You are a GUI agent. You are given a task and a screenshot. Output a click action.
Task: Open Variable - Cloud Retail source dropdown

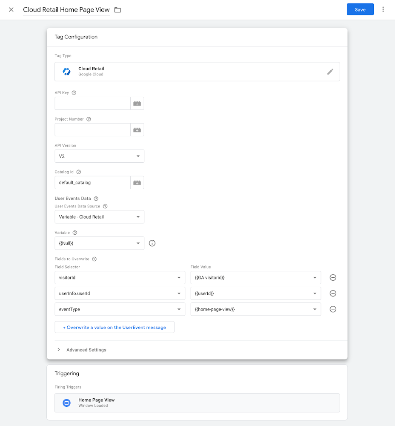point(99,217)
